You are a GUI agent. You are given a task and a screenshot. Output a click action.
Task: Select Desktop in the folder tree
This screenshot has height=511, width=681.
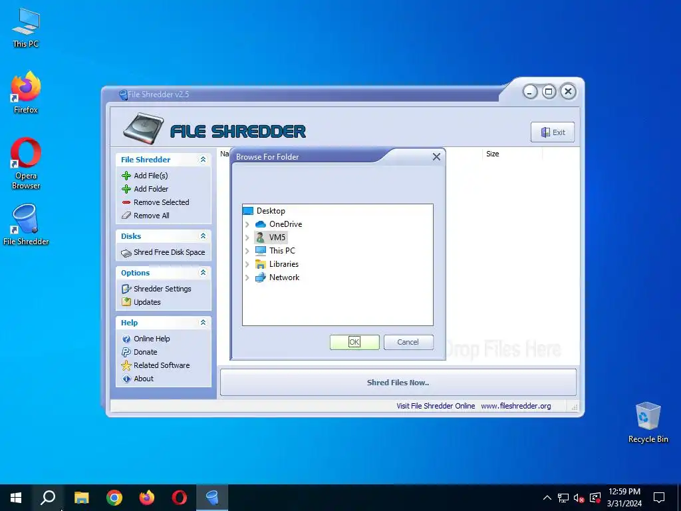pos(271,211)
